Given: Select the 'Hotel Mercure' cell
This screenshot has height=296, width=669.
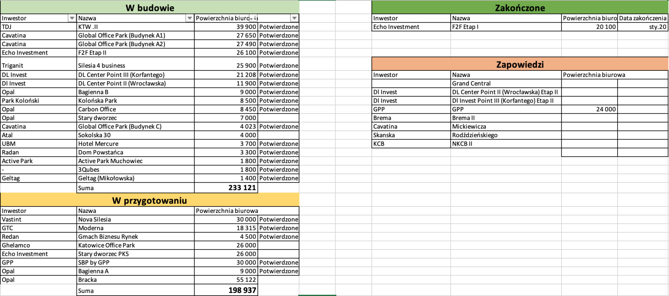Looking at the screenshot, I should (135, 144).
